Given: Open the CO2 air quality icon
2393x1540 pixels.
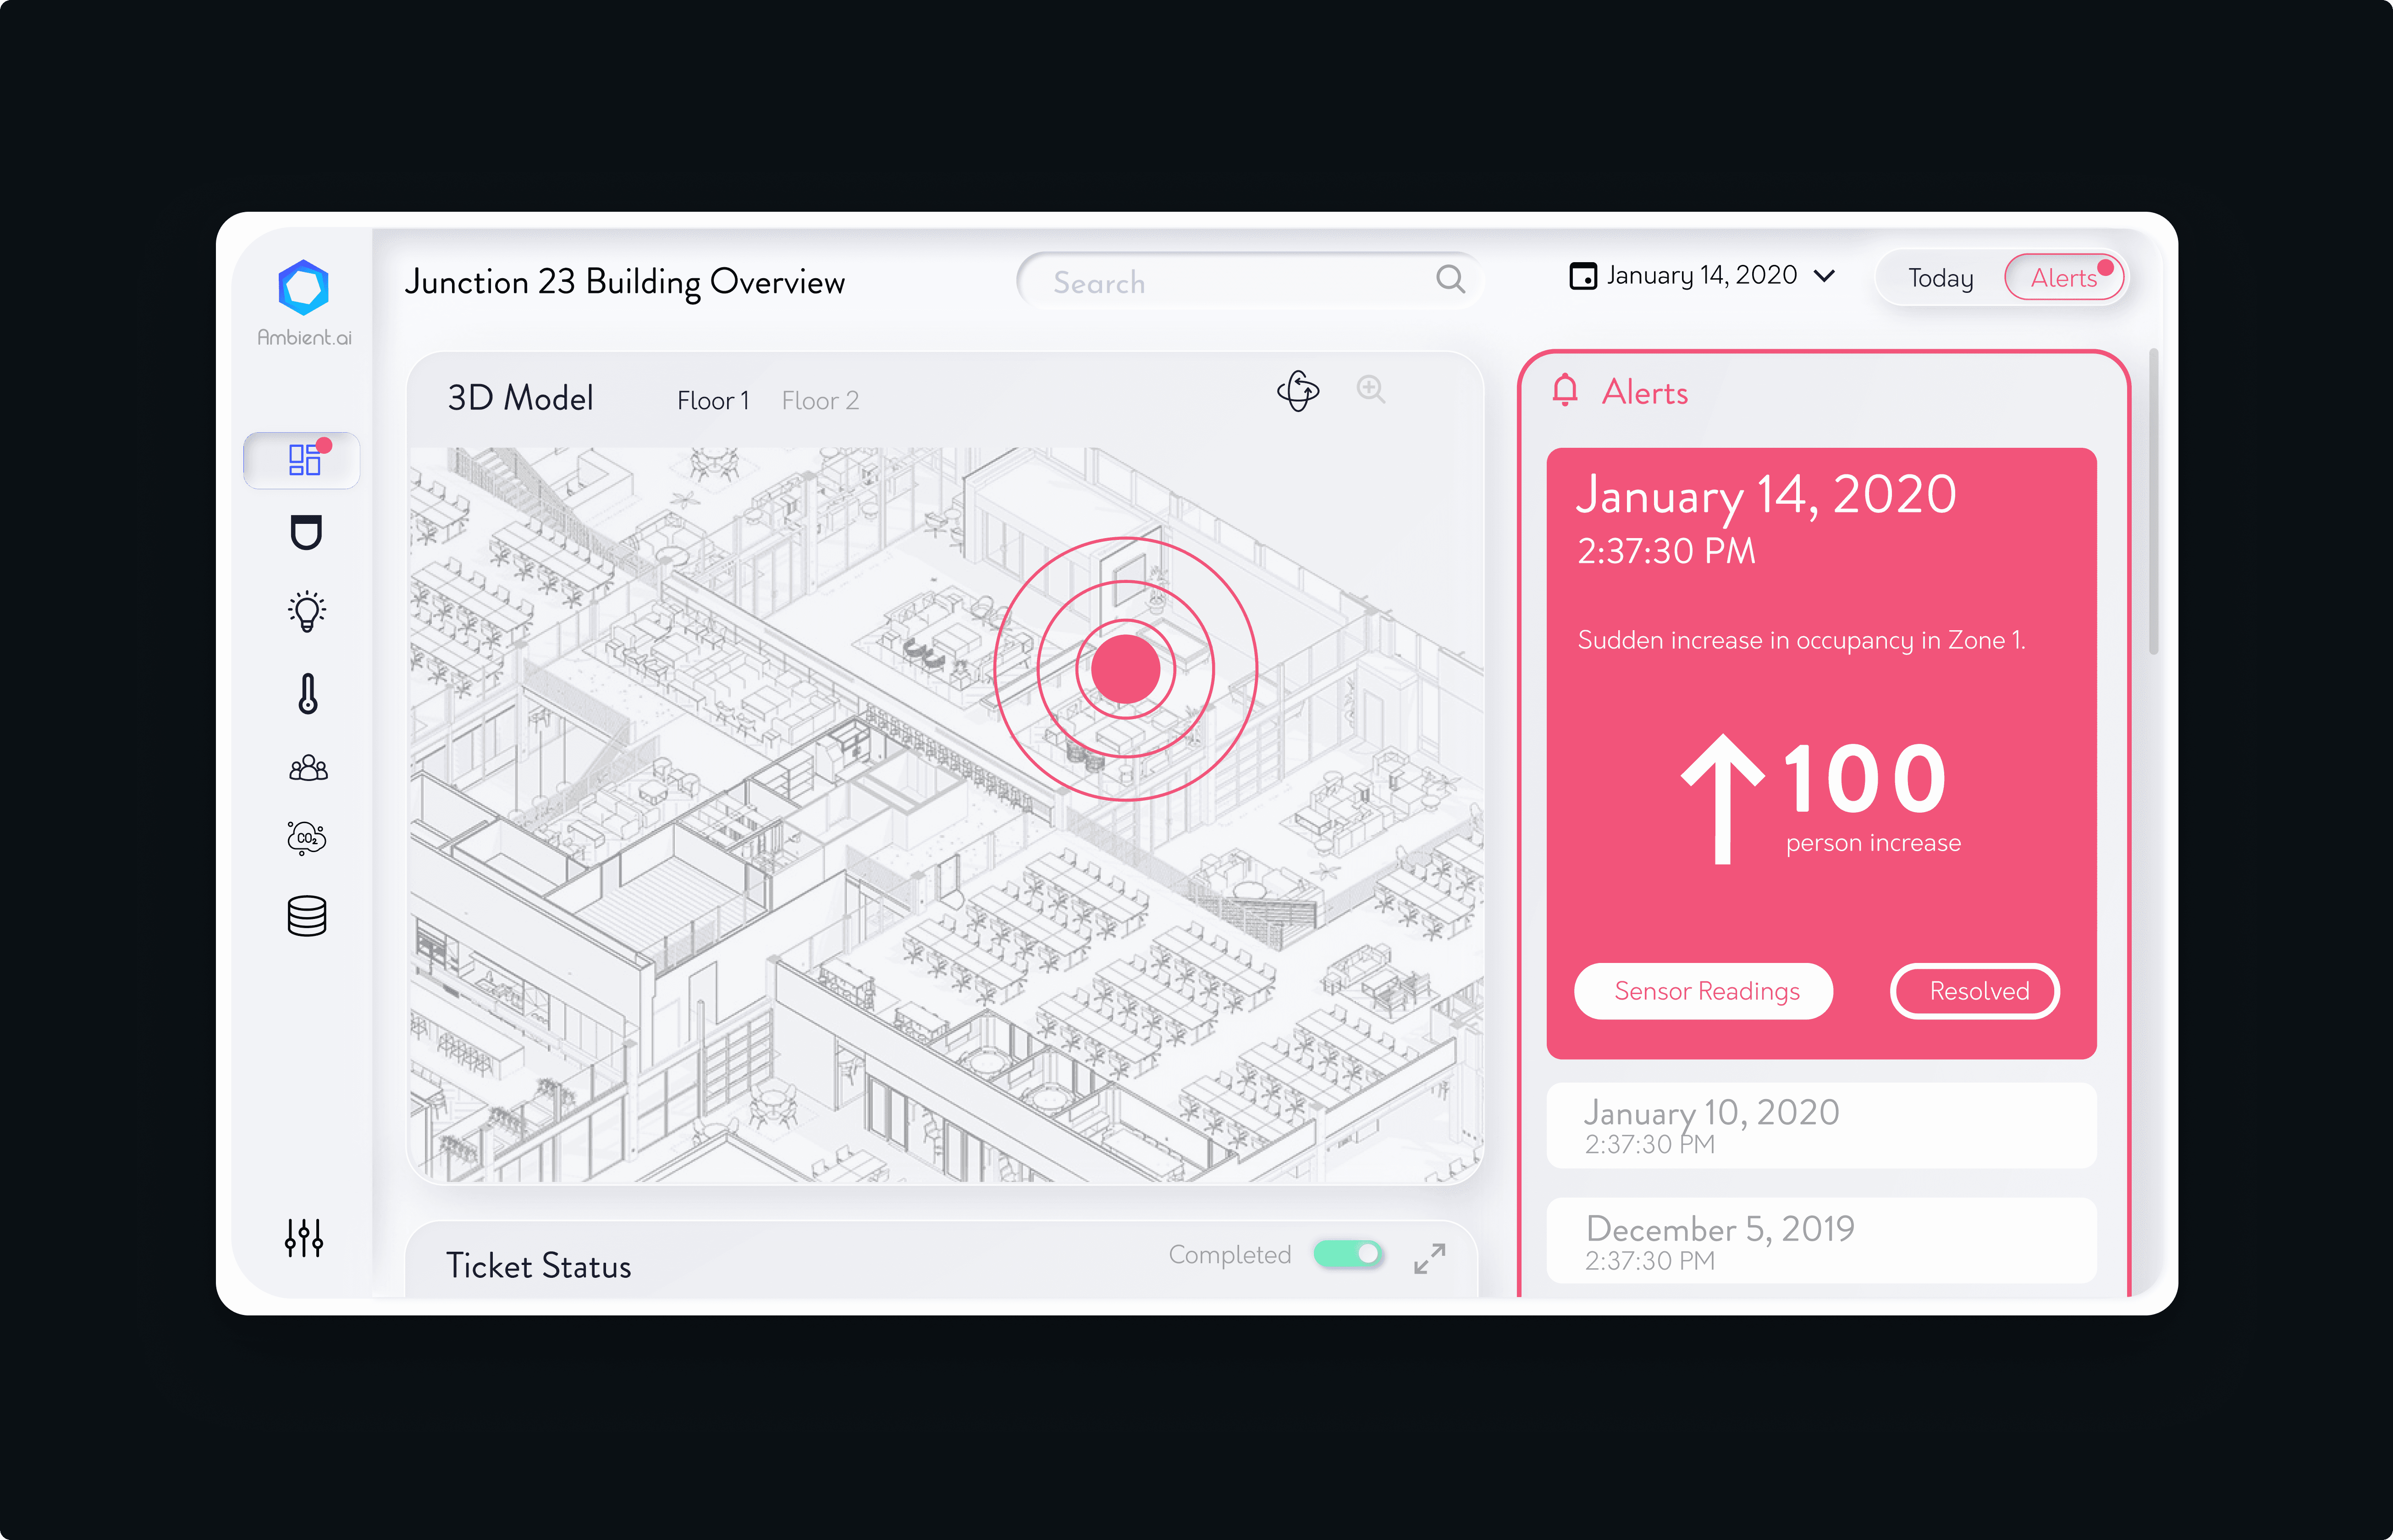Looking at the screenshot, I should (x=307, y=838).
